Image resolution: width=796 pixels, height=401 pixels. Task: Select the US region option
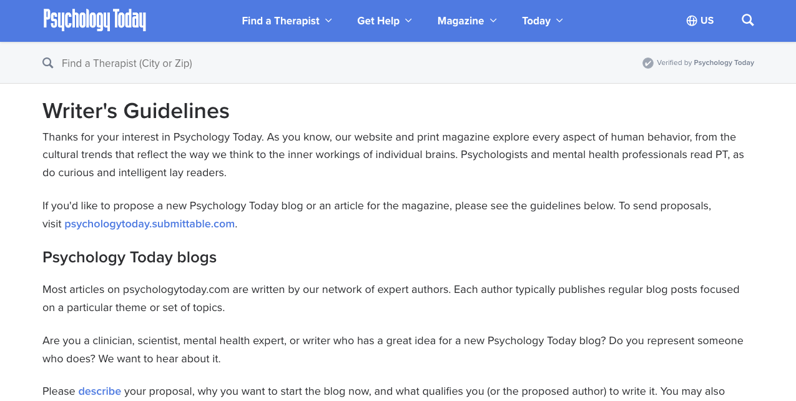click(700, 21)
